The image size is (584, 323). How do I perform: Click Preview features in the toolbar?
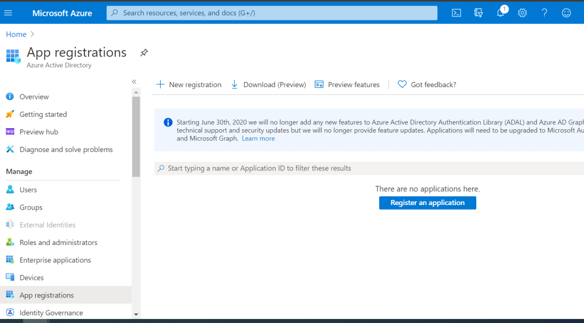[347, 84]
